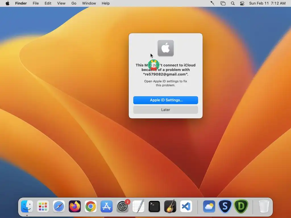
Task: Click the cursor tool menu bar icon
Action: coord(213,3)
